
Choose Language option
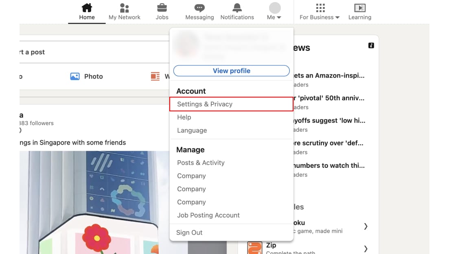(192, 130)
